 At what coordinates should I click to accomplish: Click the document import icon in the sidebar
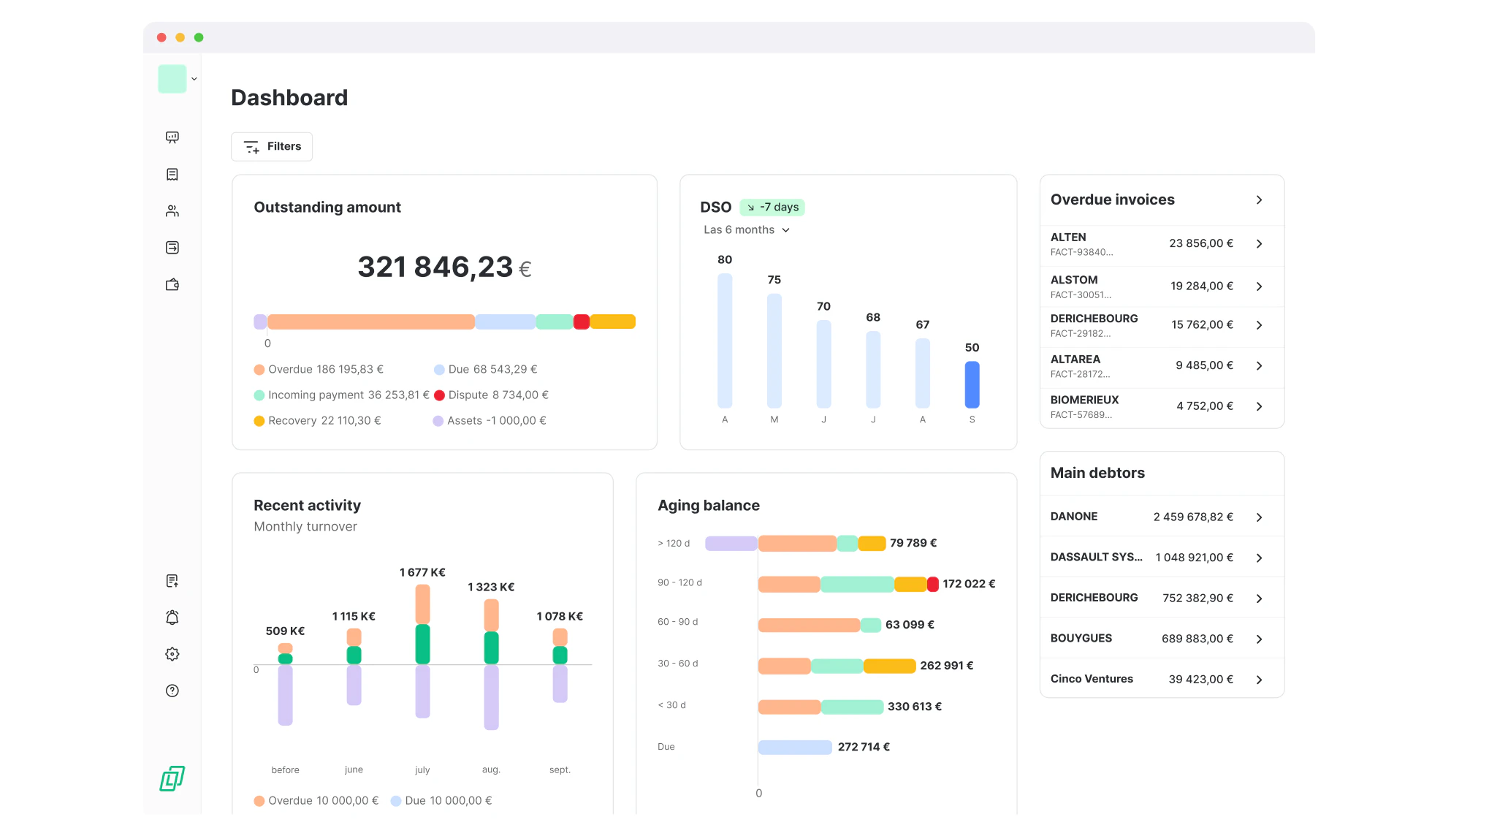tap(172, 580)
